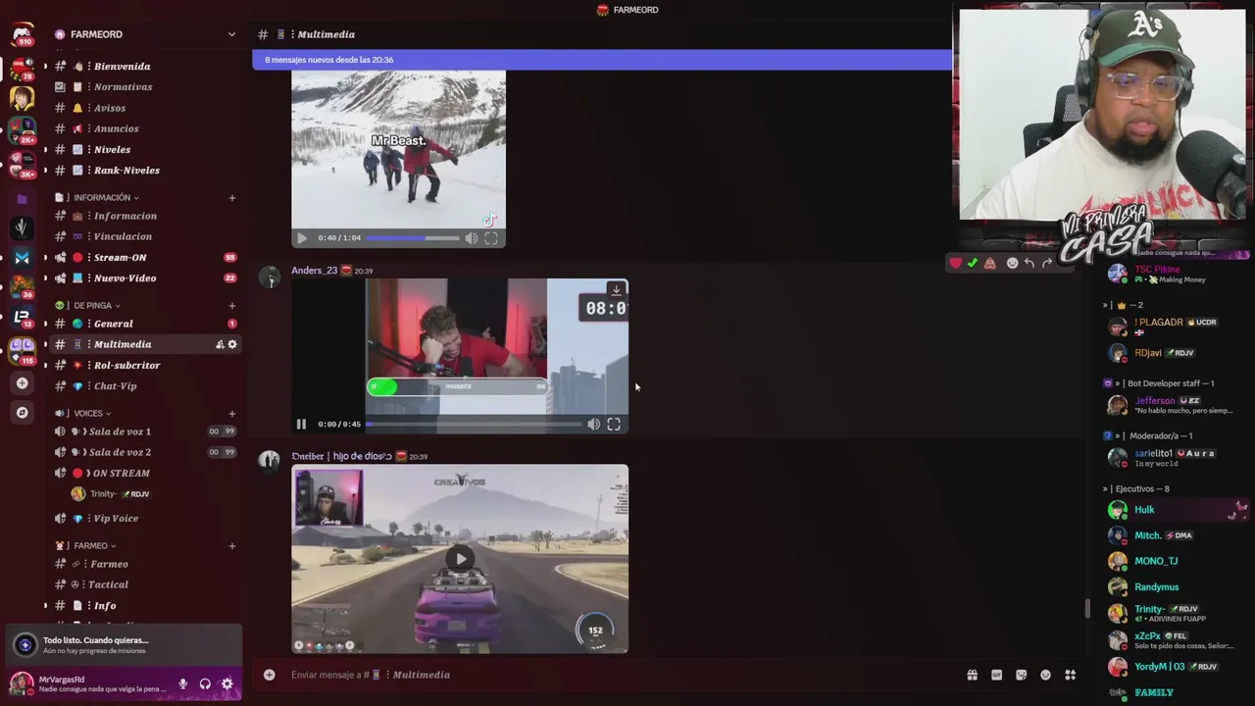
Task: Click member list scrollbar thumb
Action: [x=1086, y=609]
